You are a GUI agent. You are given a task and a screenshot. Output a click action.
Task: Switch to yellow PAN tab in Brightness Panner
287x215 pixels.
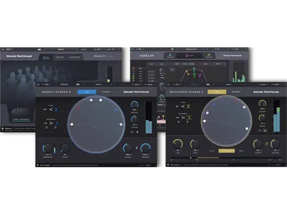coord(217,92)
